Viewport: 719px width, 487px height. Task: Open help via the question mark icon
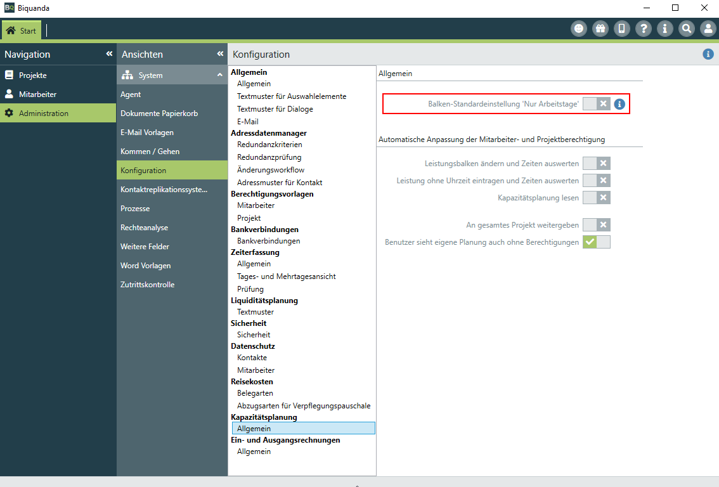(x=643, y=29)
